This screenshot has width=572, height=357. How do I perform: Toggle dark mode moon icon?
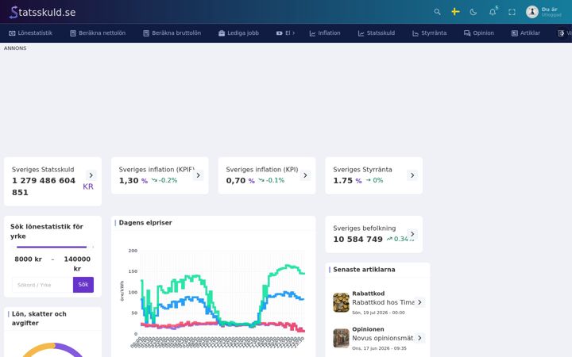coord(473,12)
